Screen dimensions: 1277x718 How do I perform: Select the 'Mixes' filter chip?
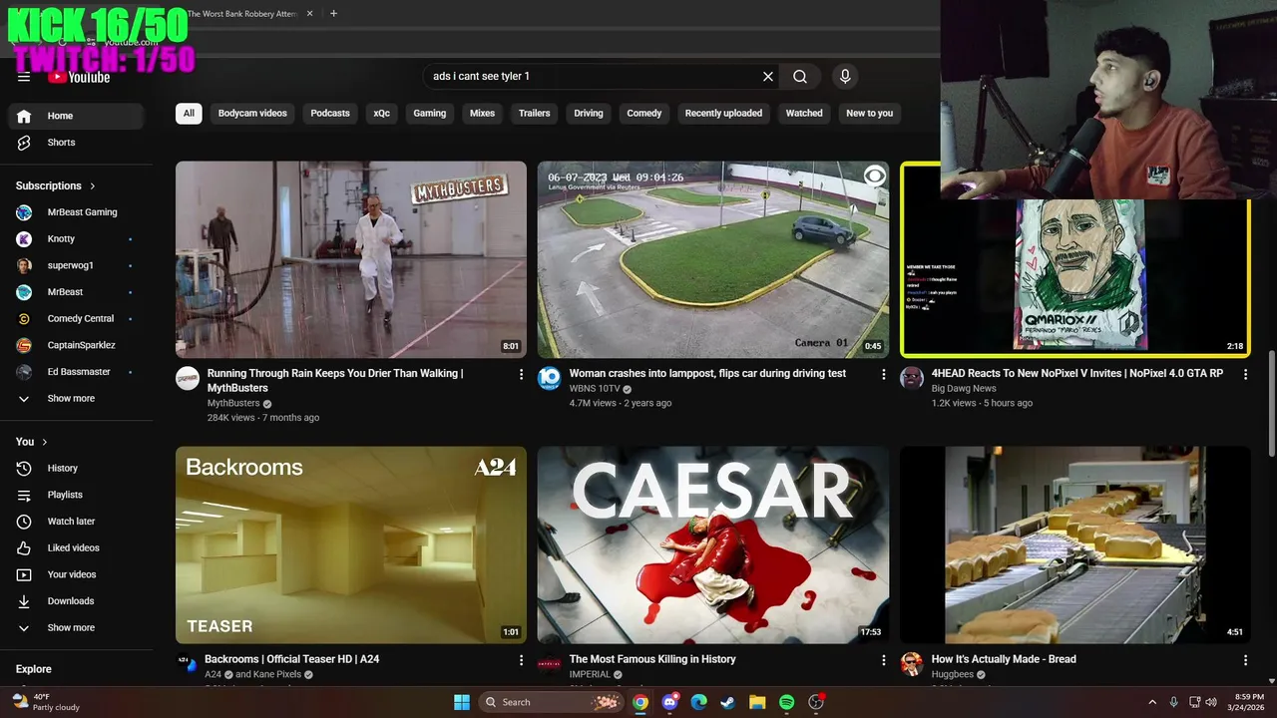click(483, 113)
